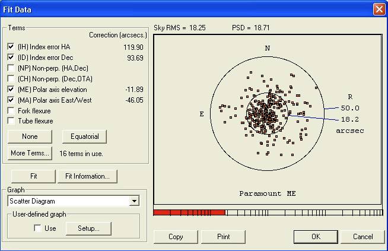Copy the scatter diagram
The height and width of the screenshot is (251, 388).
tap(176, 236)
